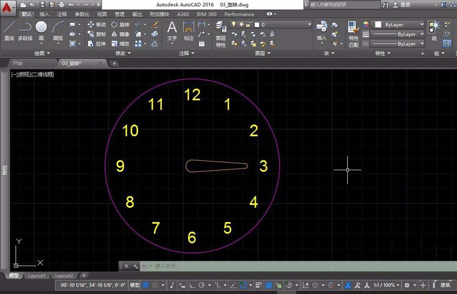Click the 移动 (Move) tool

tap(97, 25)
